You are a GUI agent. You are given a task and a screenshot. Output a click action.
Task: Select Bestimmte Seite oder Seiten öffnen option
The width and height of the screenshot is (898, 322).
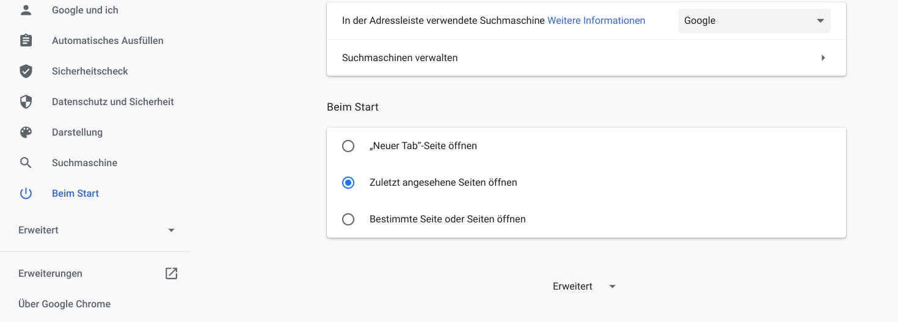coord(348,219)
